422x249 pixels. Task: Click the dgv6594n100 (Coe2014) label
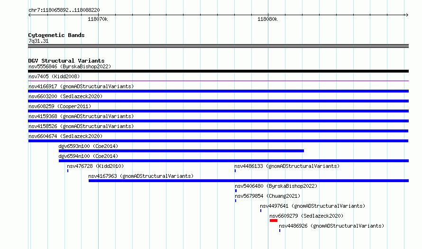click(x=88, y=156)
